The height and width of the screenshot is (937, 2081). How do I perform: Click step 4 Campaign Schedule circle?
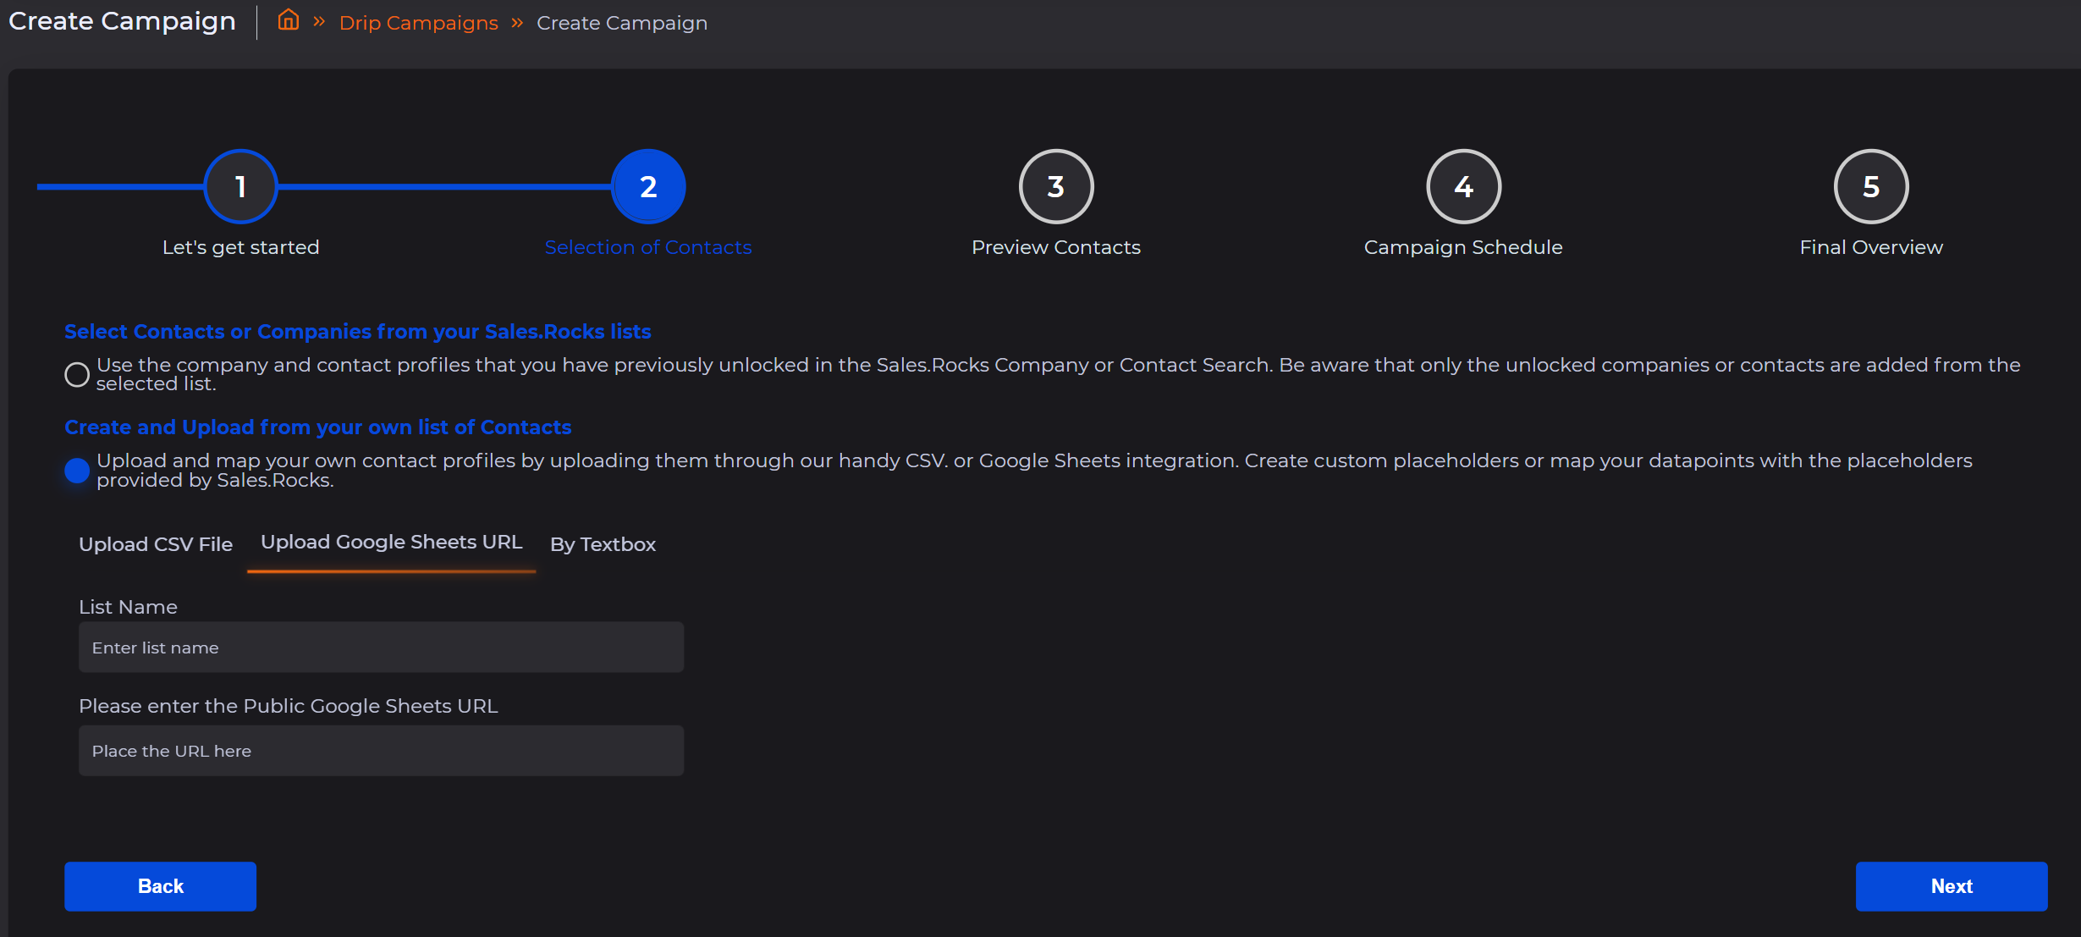[x=1463, y=186]
